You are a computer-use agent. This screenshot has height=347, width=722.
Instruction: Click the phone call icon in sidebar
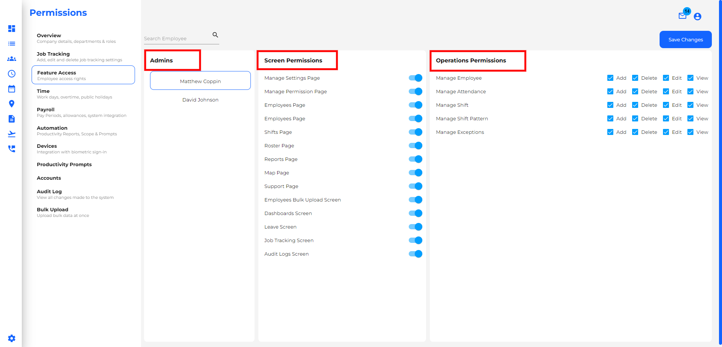coord(12,149)
